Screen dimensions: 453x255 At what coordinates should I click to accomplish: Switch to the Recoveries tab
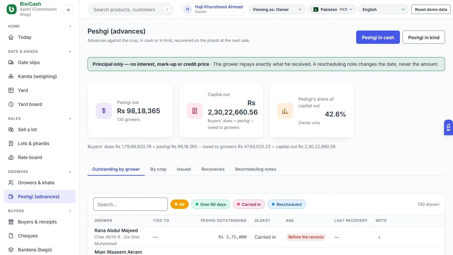tap(213, 169)
